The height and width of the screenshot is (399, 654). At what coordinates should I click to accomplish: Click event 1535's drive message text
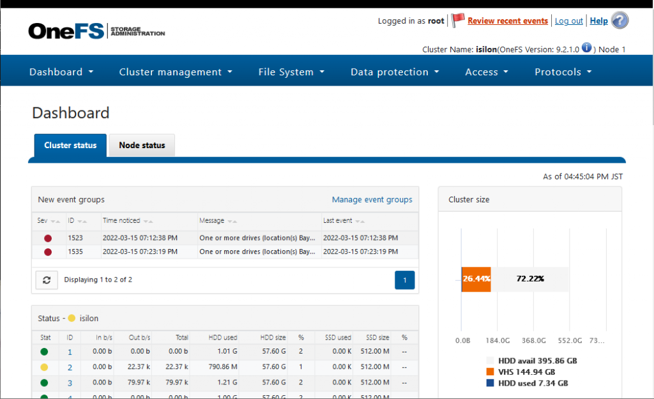pyautogui.click(x=257, y=252)
